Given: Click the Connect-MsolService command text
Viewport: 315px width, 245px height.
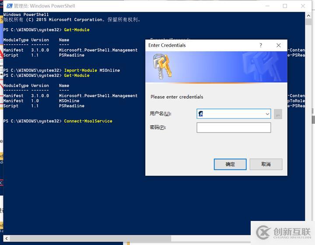Looking at the screenshot, I should [88, 121].
